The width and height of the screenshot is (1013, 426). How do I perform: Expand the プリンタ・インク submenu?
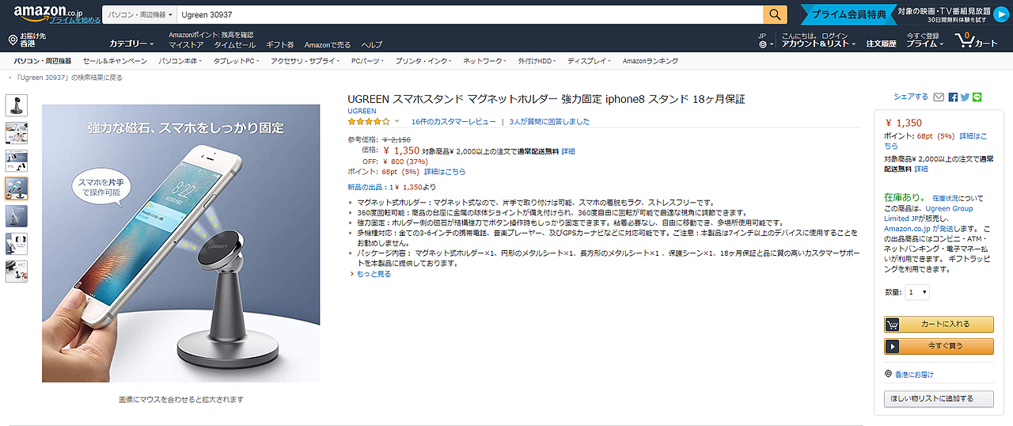425,61
